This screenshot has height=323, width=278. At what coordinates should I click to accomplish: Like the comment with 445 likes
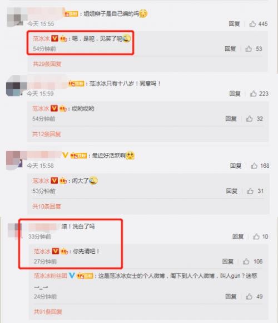point(252,24)
